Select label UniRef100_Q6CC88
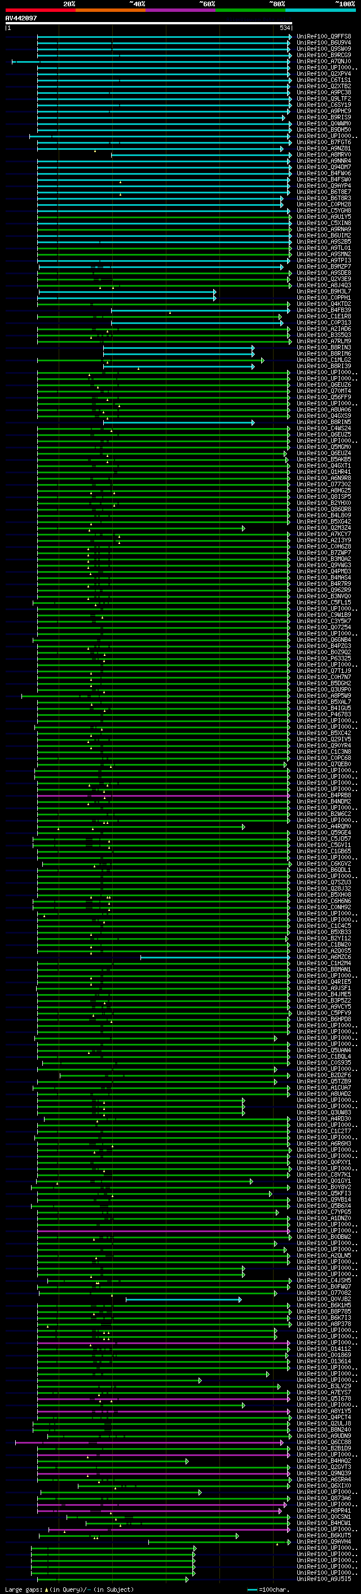 point(324,1442)
